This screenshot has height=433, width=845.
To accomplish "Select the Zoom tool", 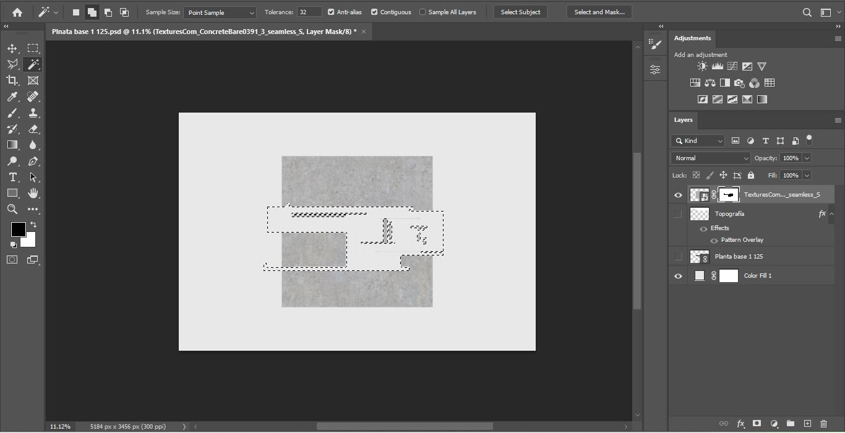I will [12, 210].
